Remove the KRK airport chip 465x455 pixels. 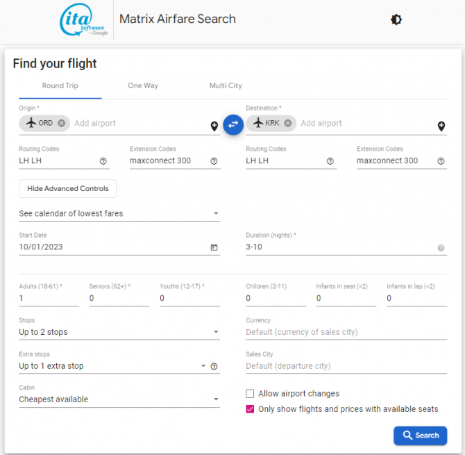pos(288,123)
